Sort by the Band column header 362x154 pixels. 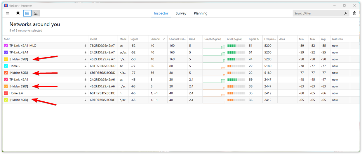coord(192,39)
